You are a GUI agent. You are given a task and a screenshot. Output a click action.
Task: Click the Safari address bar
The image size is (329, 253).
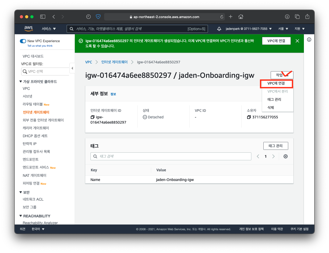pos(165,17)
